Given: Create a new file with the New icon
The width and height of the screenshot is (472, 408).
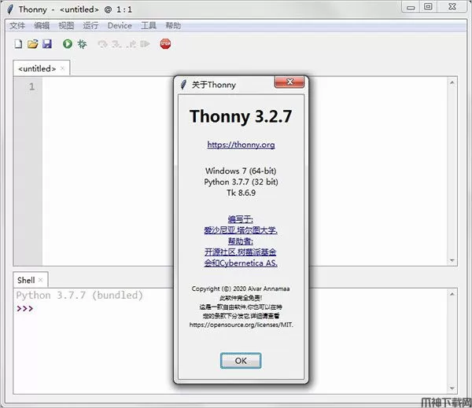Looking at the screenshot, I should (18, 44).
